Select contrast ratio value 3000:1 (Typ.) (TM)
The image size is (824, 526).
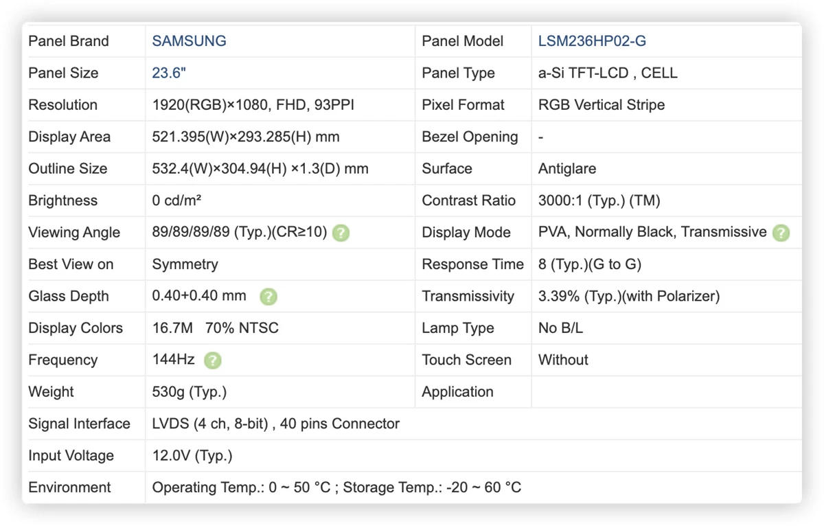pyautogui.click(x=599, y=201)
